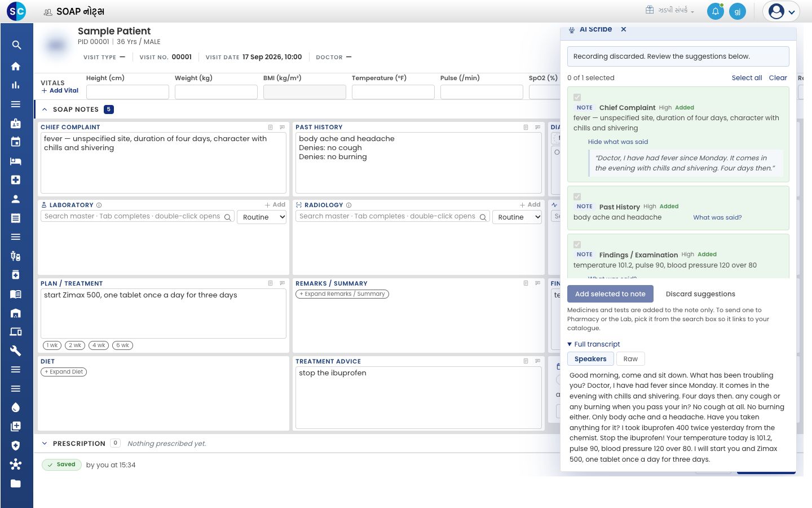Open the bar chart reports icon in sidebar

(16, 85)
